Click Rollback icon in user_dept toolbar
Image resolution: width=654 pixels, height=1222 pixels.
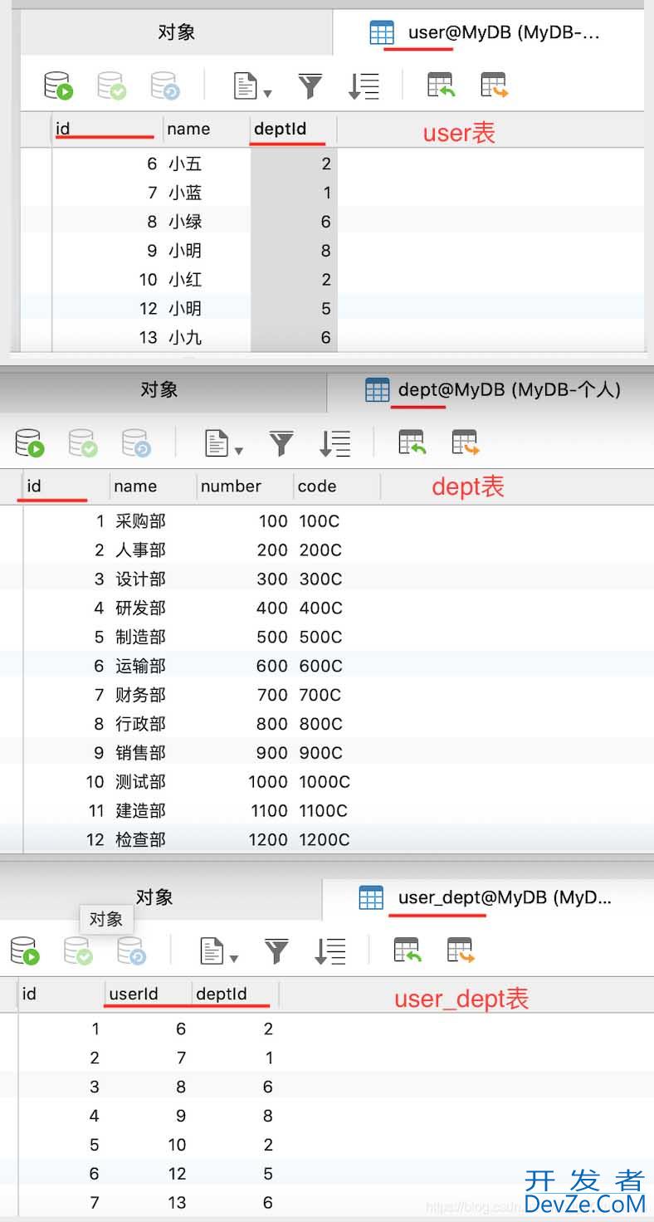click(x=131, y=951)
